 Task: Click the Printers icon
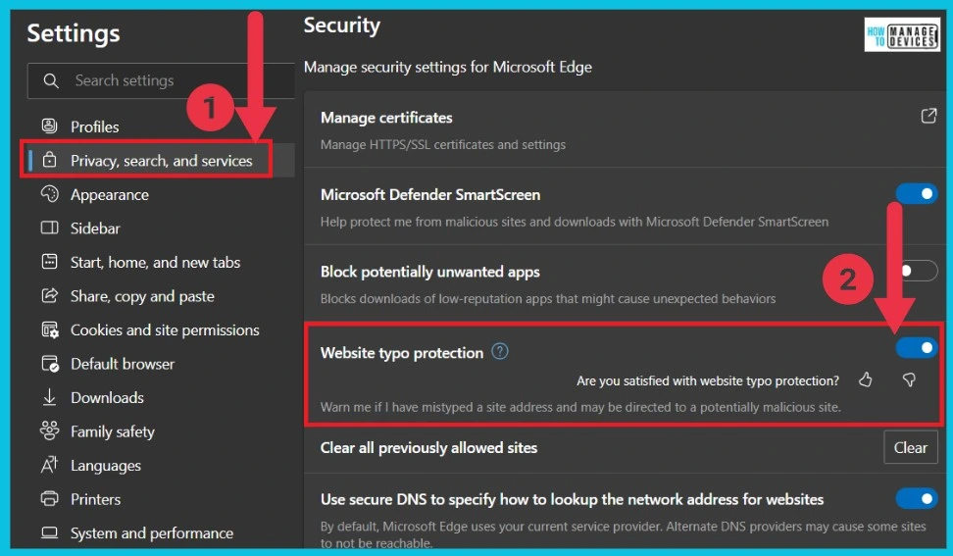pyautogui.click(x=49, y=499)
